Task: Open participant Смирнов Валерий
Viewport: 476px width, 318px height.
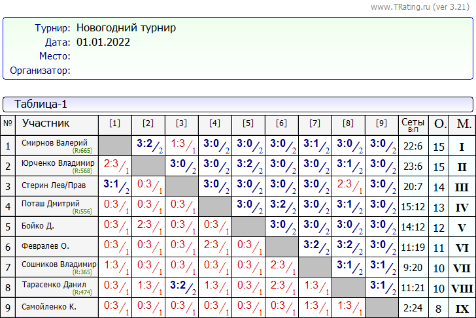Action: [x=54, y=142]
